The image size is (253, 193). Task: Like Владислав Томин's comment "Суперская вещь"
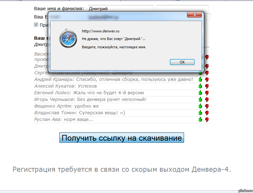200,113
